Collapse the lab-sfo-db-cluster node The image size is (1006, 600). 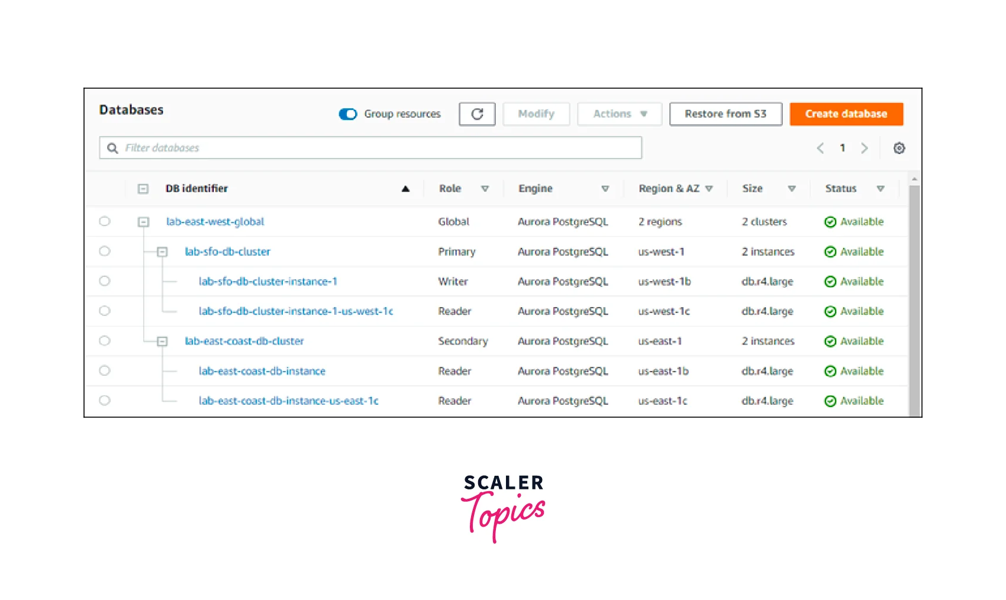coord(162,252)
